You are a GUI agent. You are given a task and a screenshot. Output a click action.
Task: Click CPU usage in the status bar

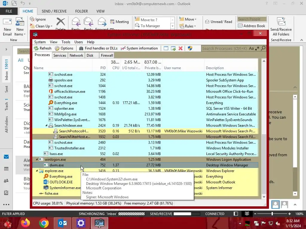pyautogui.click(x=48, y=203)
